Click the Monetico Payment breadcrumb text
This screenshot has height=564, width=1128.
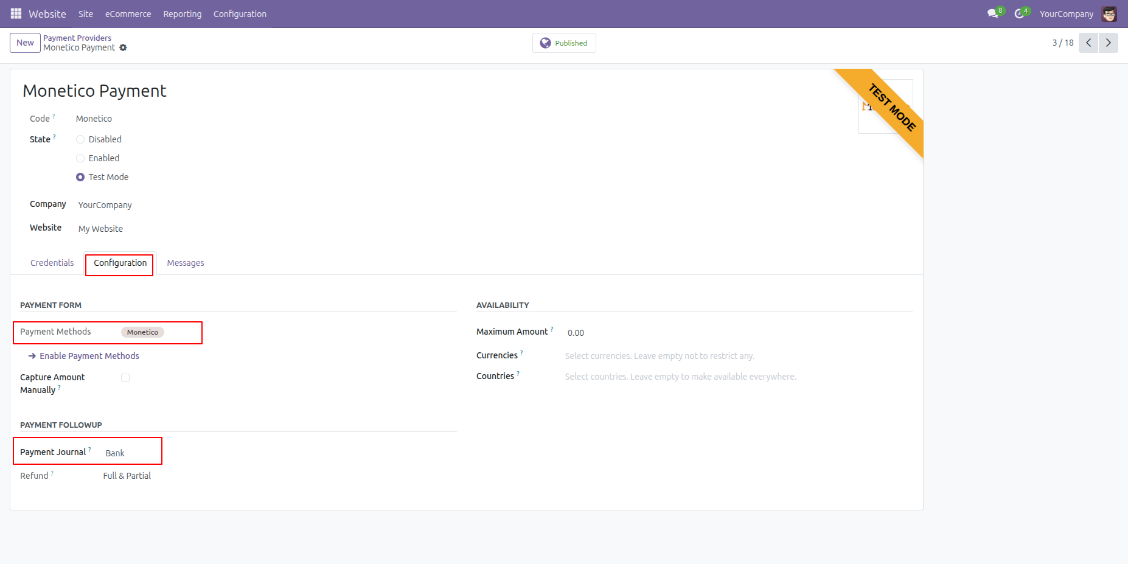pos(79,47)
